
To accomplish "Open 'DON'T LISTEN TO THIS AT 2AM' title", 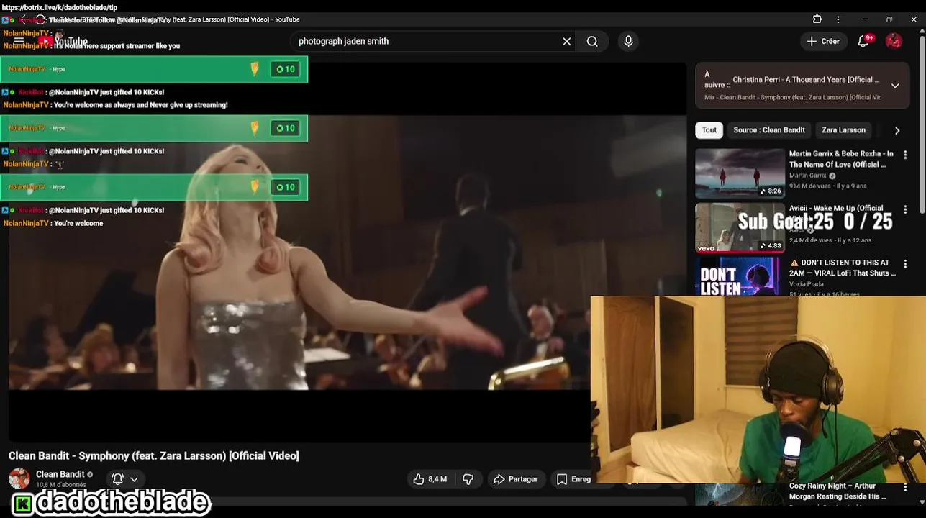I will (x=843, y=268).
